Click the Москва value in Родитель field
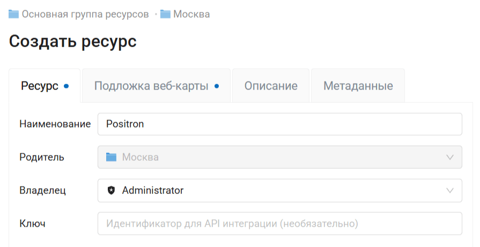The height and width of the screenshot is (247, 480). coord(140,157)
